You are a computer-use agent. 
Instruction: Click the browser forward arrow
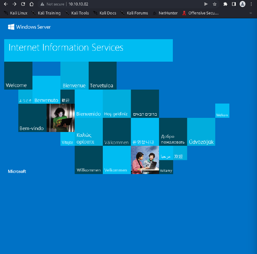[14, 4]
